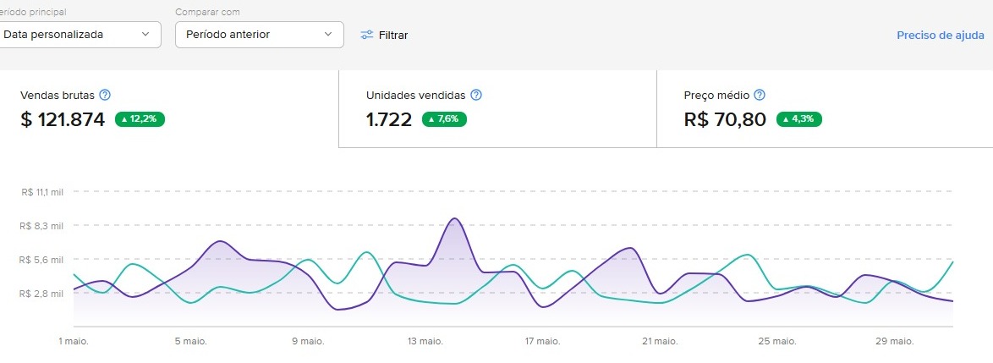This screenshot has height=363, width=993.
Task: Expand the chevron on Data personalizada
Action: pos(145,35)
